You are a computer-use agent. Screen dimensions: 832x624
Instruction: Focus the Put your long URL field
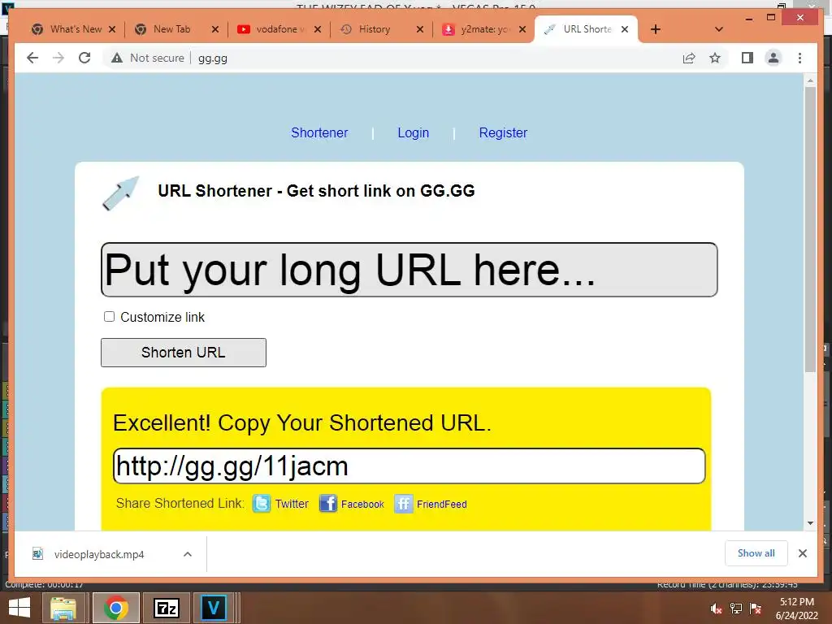pos(409,270)
